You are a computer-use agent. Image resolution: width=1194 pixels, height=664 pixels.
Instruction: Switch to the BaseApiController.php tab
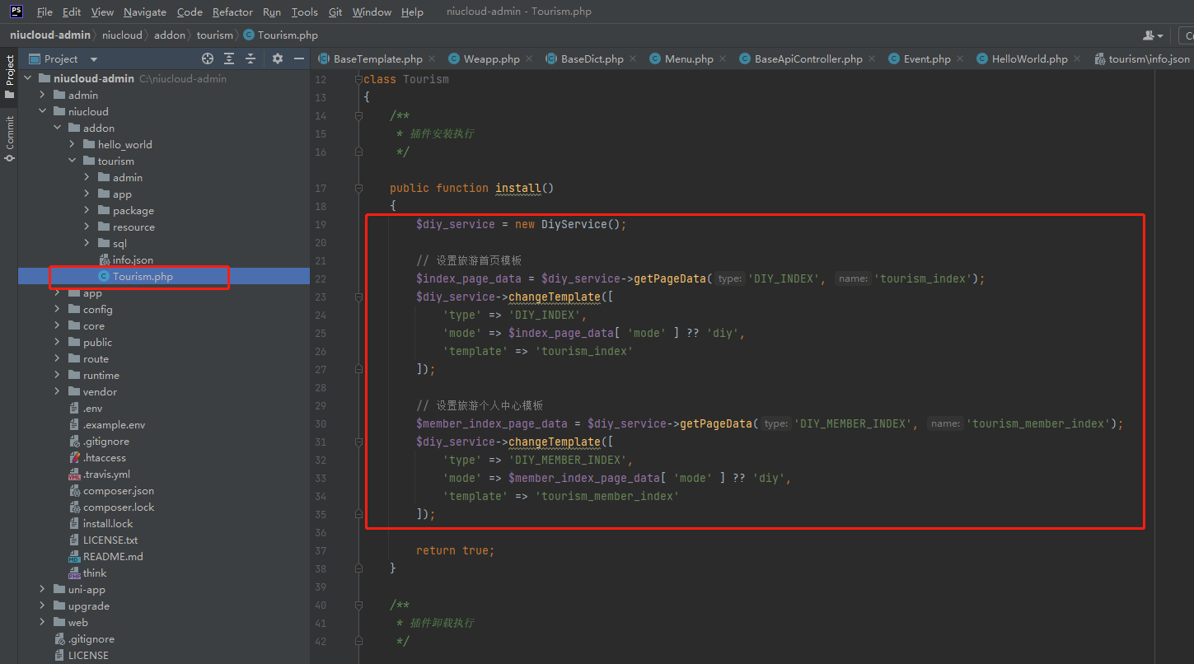click(808, 59)
